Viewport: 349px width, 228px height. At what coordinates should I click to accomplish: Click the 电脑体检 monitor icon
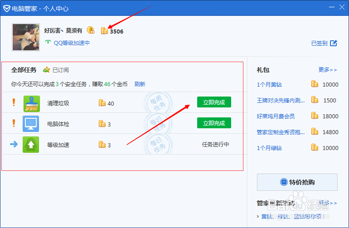click(31, 124)
